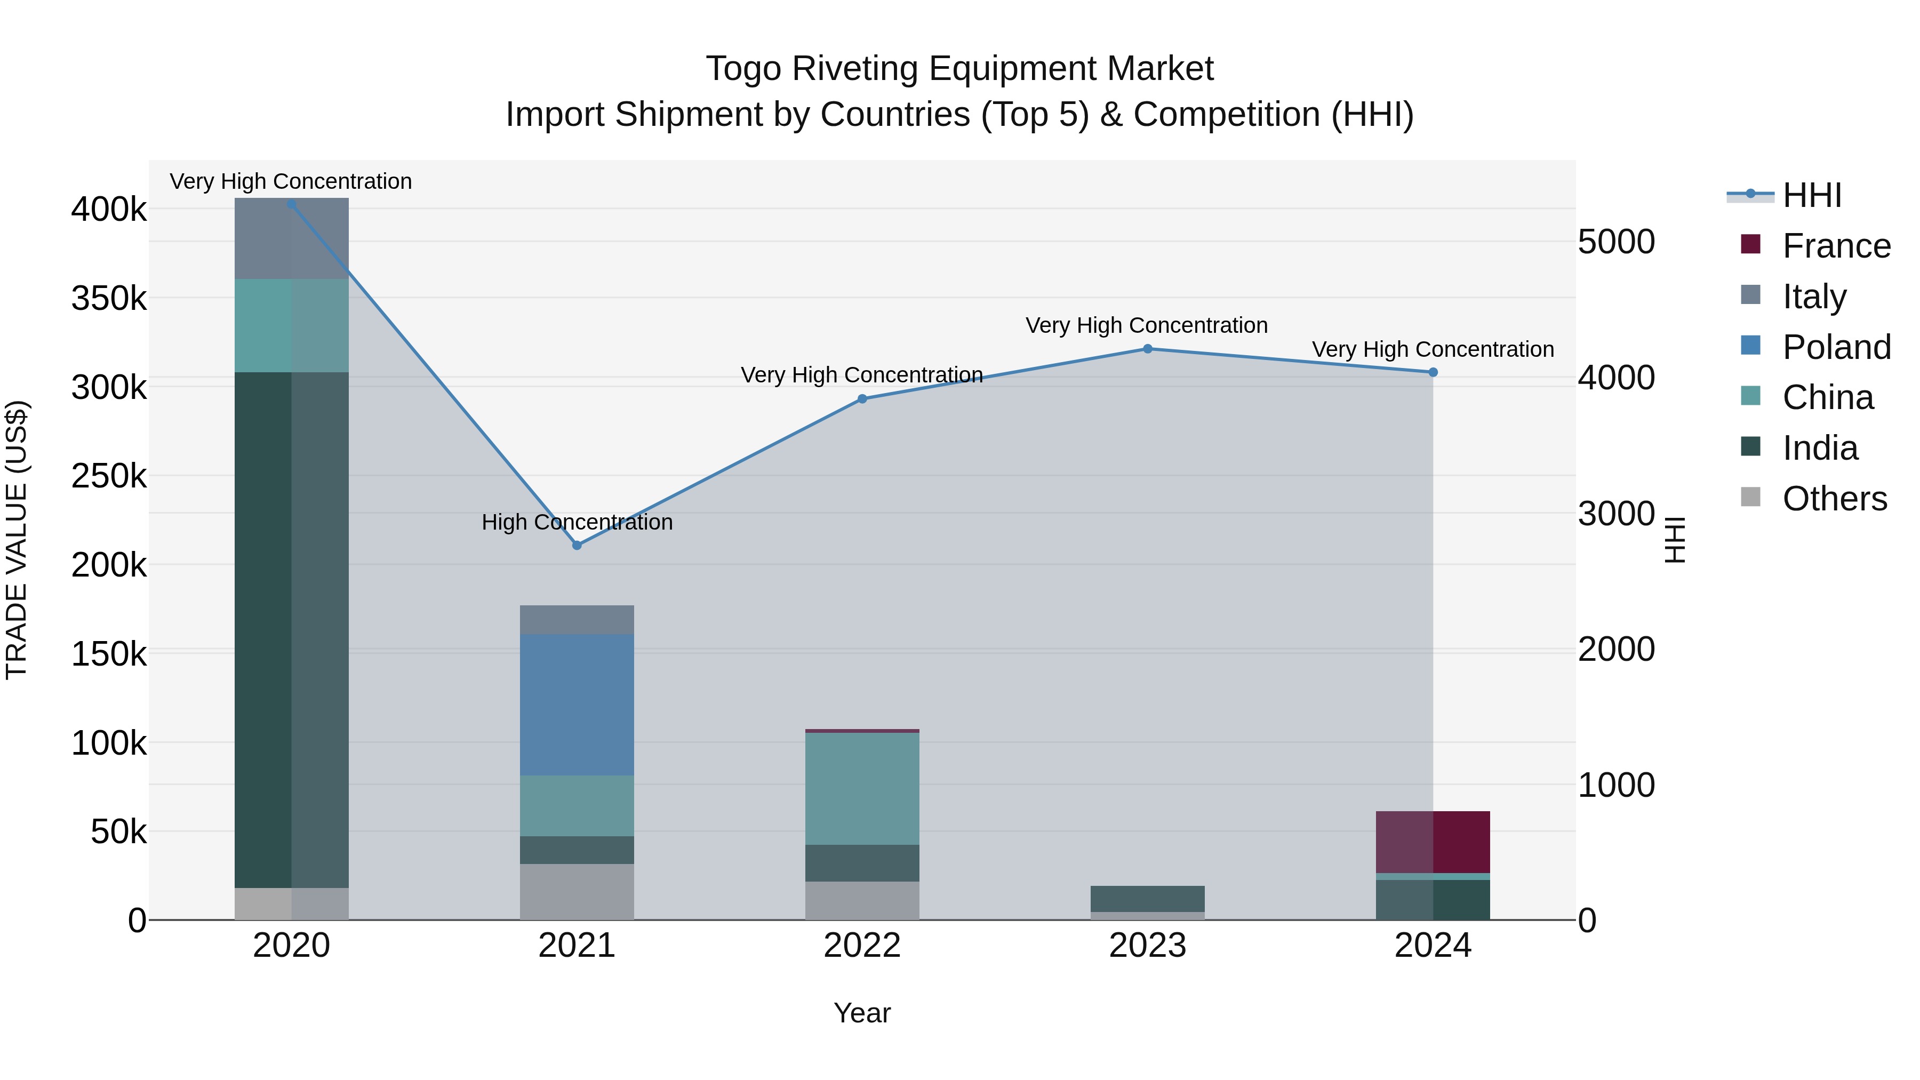1920x1080 pixels.
Task: Click the 'High Concentration' annotation at 2021
Action: tap(577, 523)
